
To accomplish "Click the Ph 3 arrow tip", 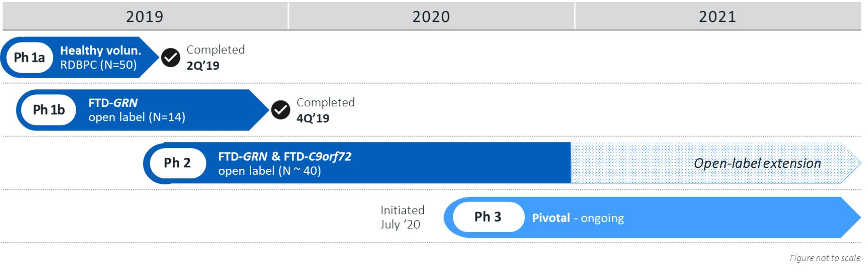I will coord(852,217).
